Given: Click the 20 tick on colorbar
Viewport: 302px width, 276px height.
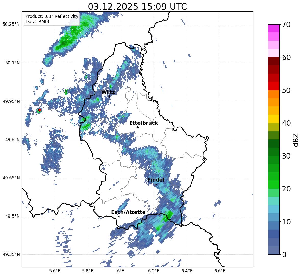Looking at the screenshot, I should coord(286,189).
